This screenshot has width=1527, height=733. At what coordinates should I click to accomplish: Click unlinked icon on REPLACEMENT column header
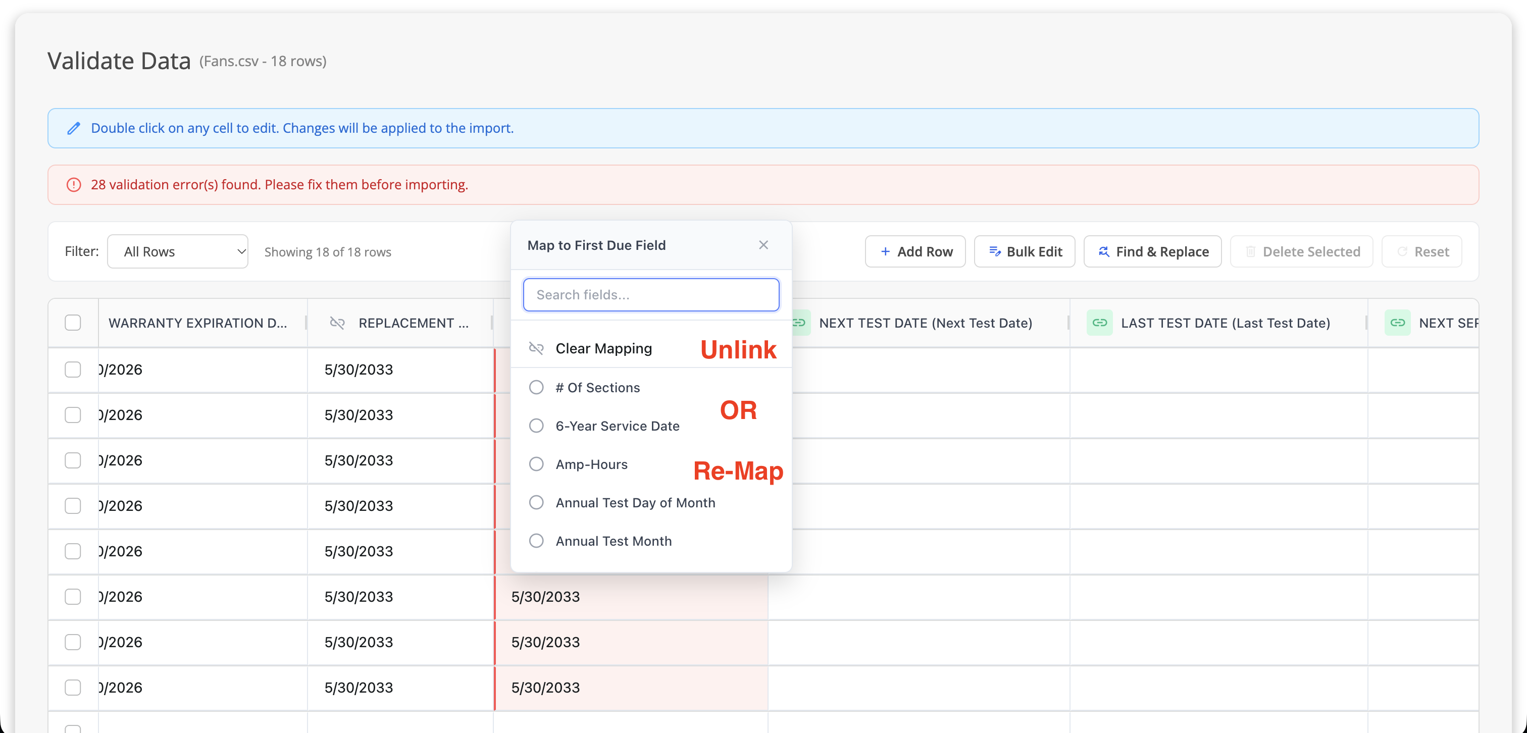[x=337, y=323]
